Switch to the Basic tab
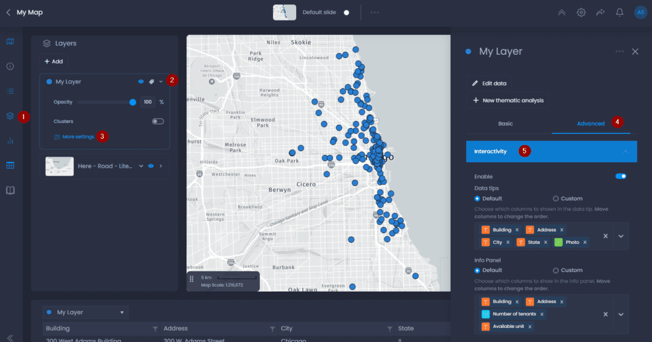The width and height of the screenshot is (652, 342). [505, 124]
